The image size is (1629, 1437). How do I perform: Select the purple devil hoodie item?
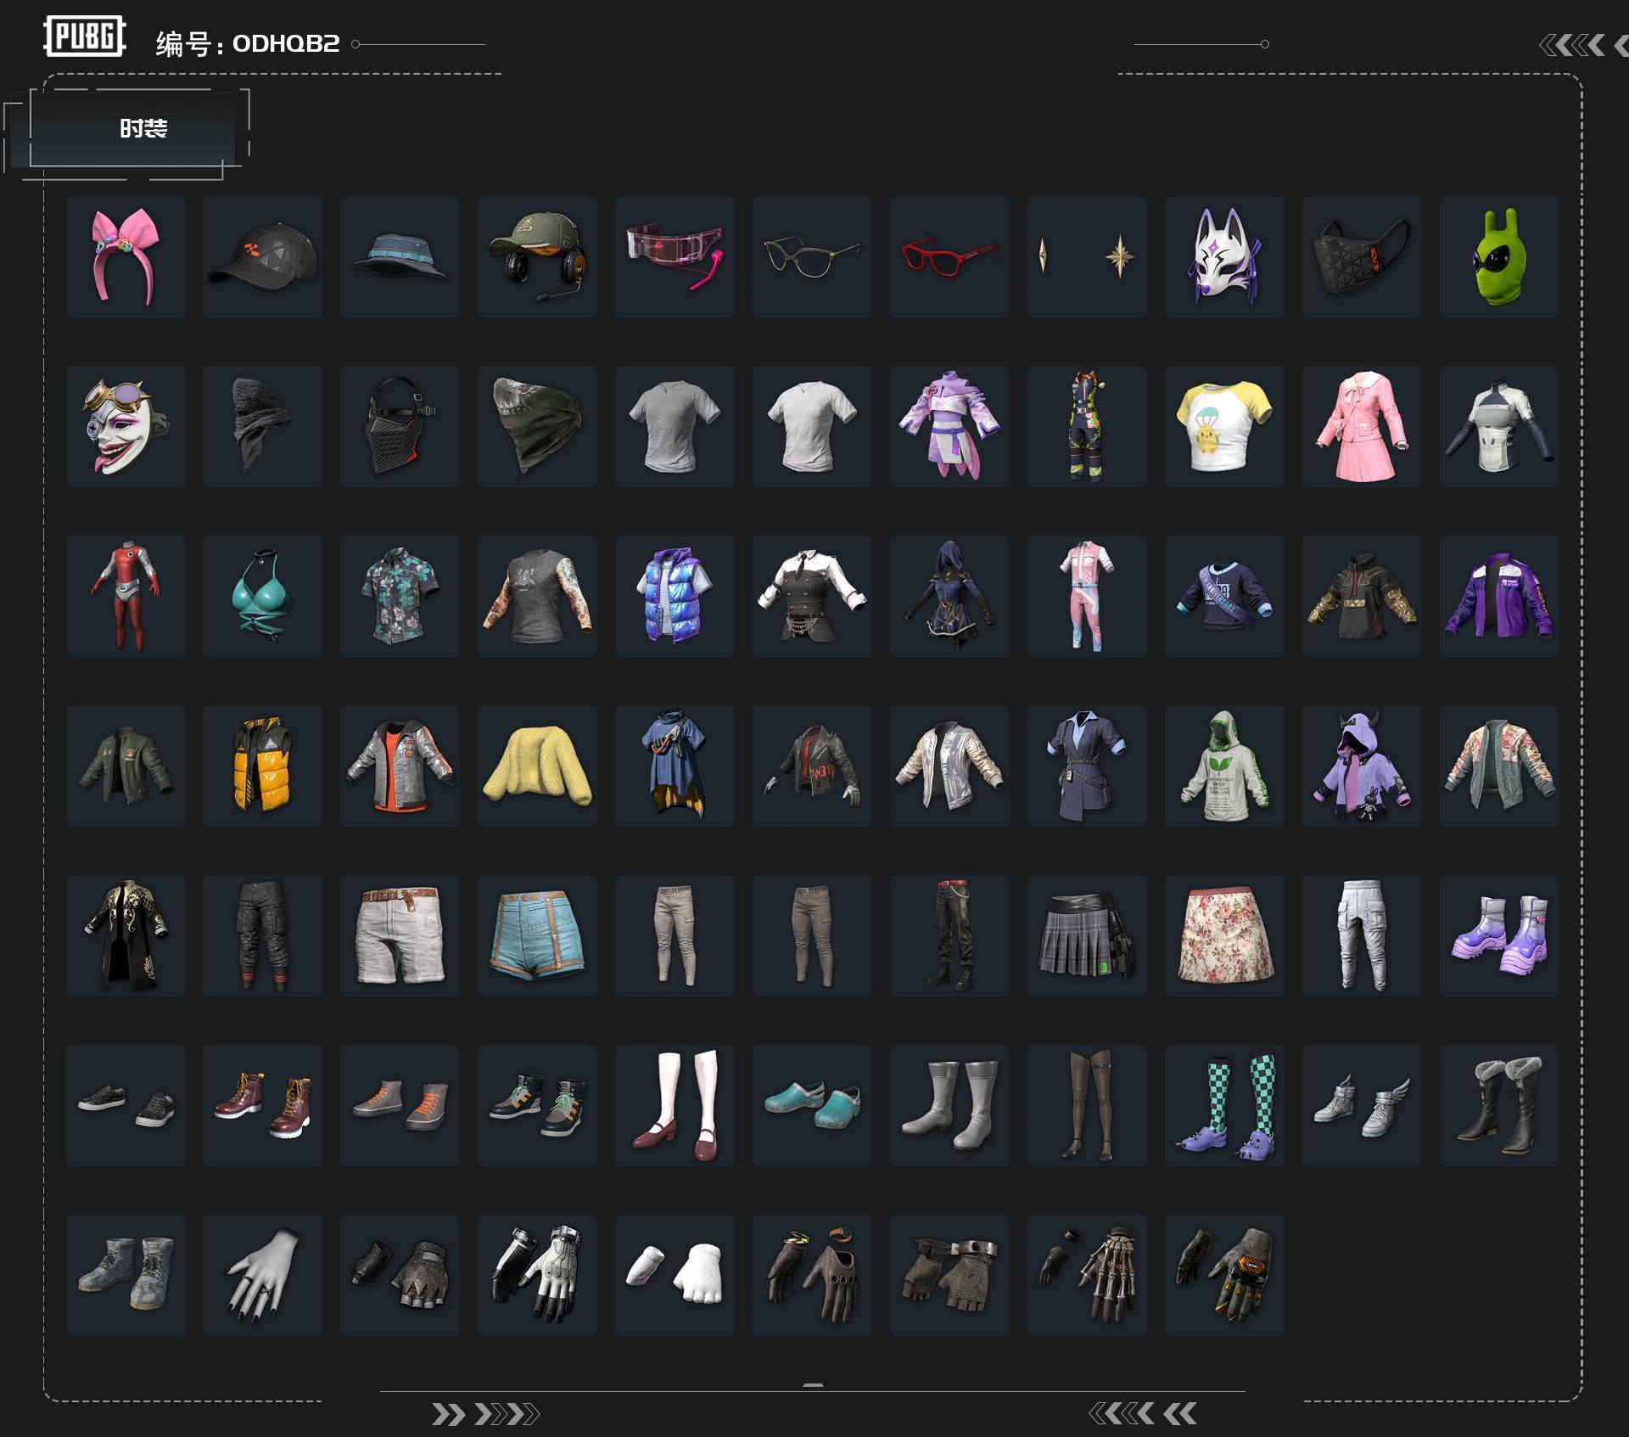[x=1362, y=766]
